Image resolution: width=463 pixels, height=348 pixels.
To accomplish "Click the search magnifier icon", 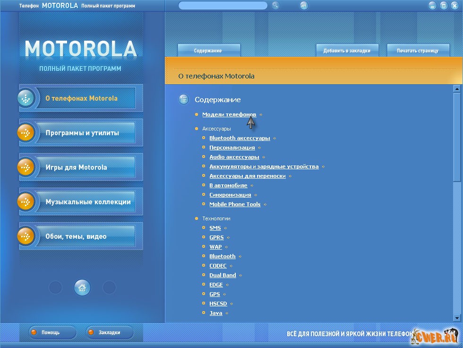I will (x=275, y=6).
